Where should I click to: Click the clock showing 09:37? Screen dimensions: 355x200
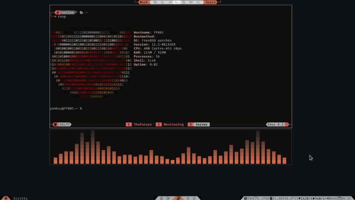pos(347,198)
